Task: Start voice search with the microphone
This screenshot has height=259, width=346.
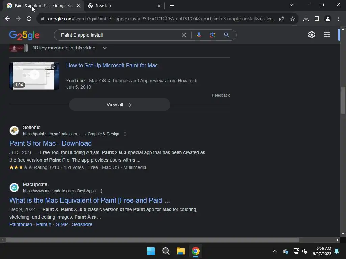Action: coord(199,35)
